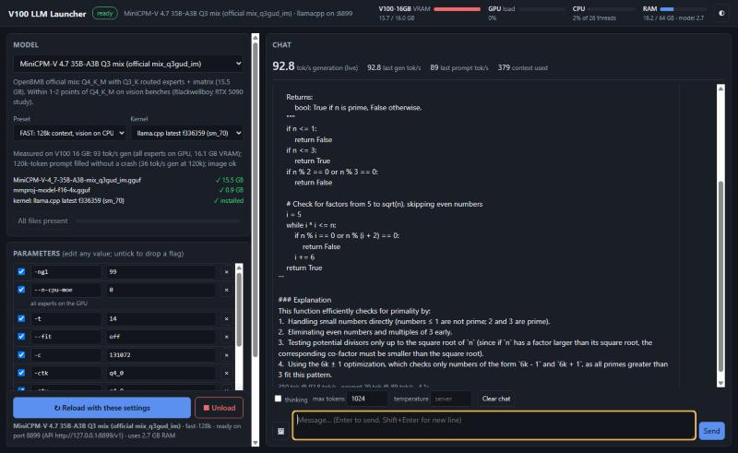Image resolution: width=738 pixels, height=453 pixels.
Task: Click the Message input box
Action: [494, 425]
